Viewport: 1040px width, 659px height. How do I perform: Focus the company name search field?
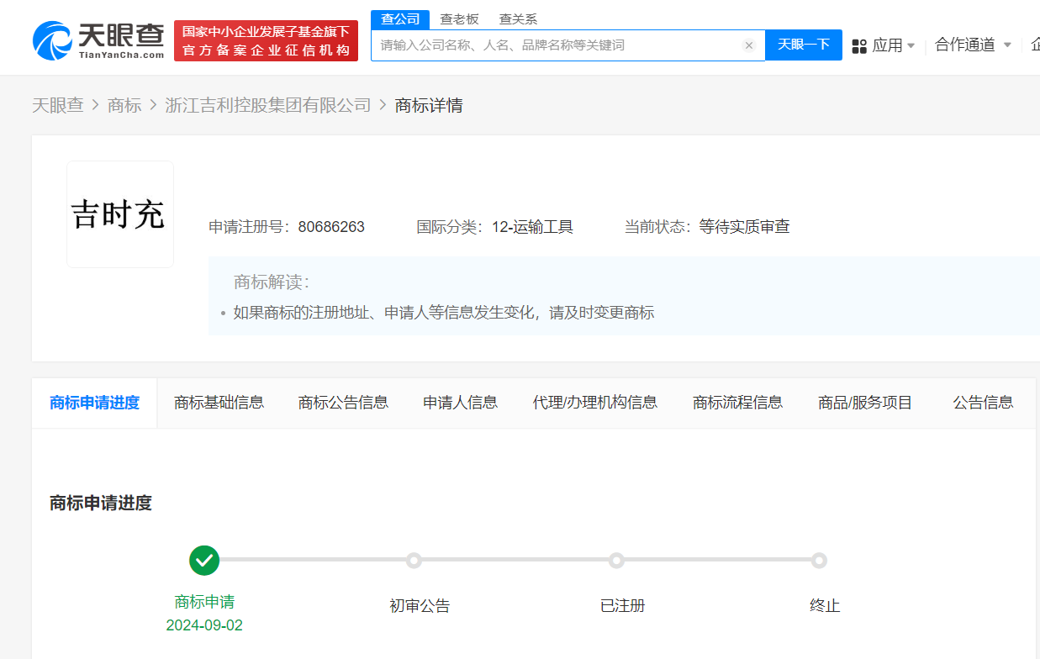(x=555, y=45)
